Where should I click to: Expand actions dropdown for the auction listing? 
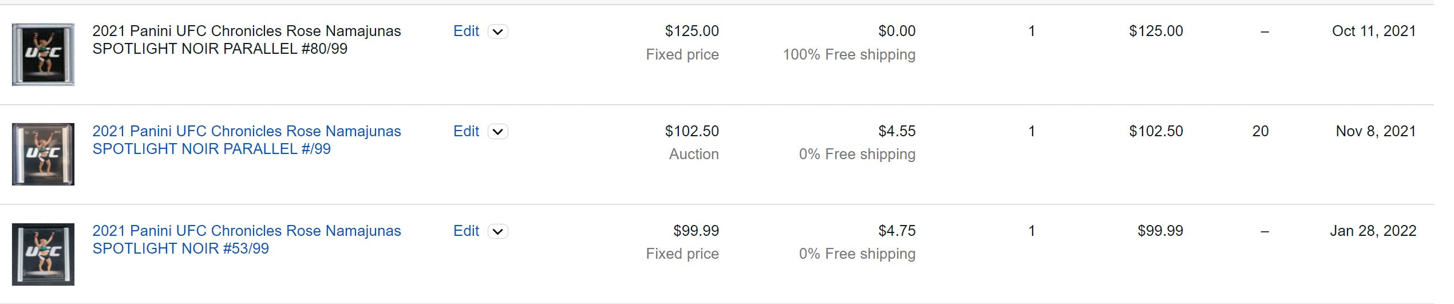point(498,132)
